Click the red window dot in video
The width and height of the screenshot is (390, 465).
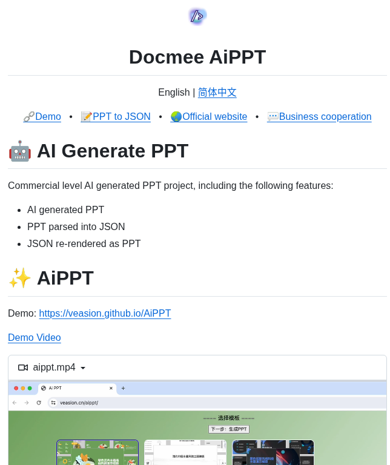16,388
